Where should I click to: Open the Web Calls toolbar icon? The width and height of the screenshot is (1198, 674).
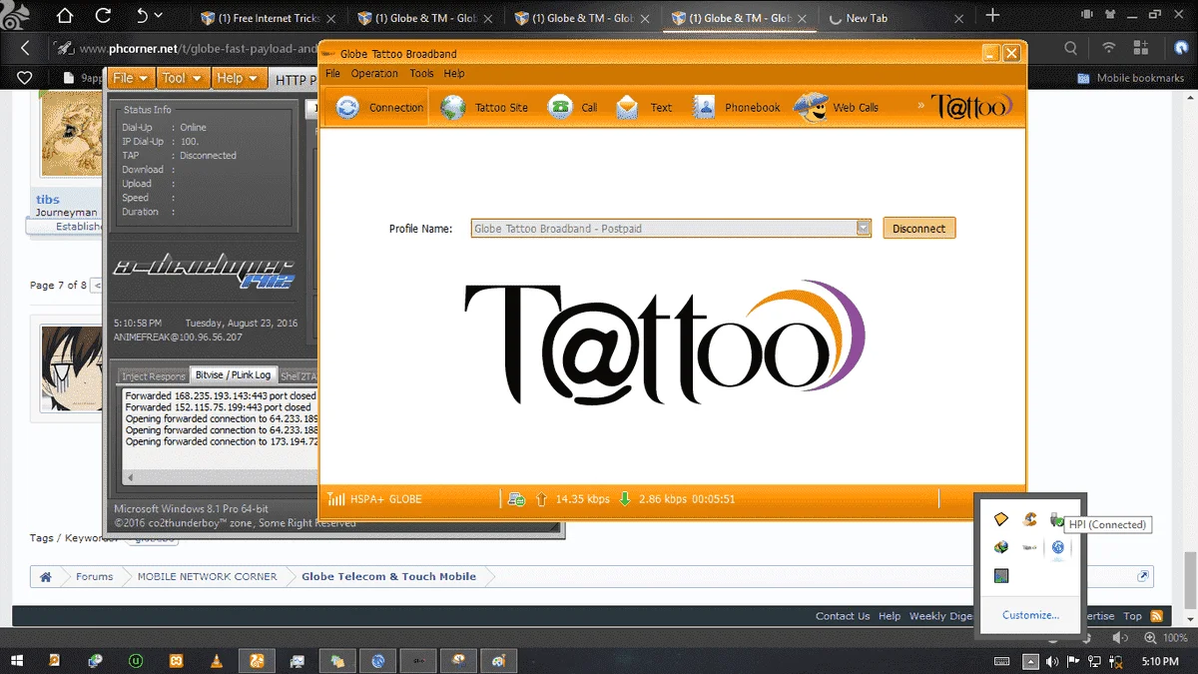pyautogui.click(x=811, y=107)
